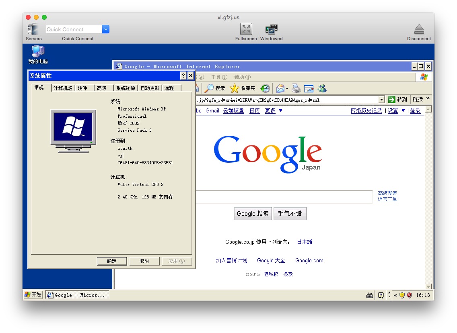Switch language via 日本語 link
Viewport: 457px width, 333px height.
[305, 242]
